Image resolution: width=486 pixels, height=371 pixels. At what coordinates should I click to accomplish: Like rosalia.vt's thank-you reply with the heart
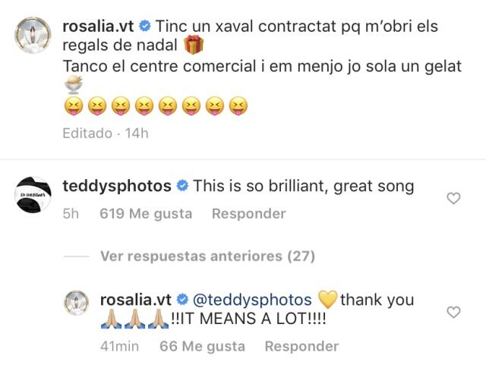tap(453, 312)
